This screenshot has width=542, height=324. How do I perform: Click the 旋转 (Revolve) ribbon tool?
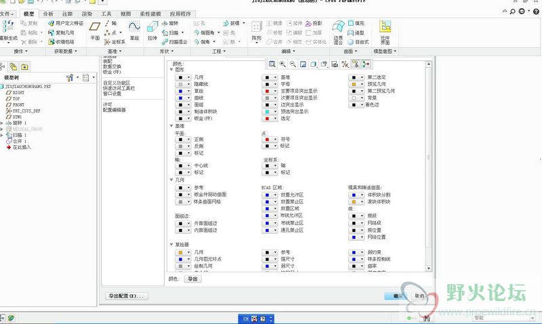pyautogui.click(x=170, y=23)
